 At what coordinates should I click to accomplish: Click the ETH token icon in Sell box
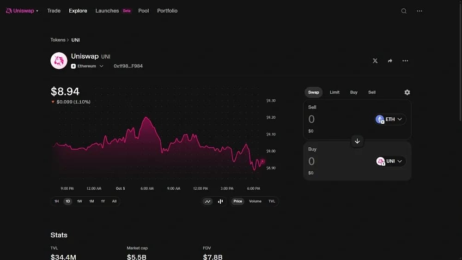[x=380, y=119]
